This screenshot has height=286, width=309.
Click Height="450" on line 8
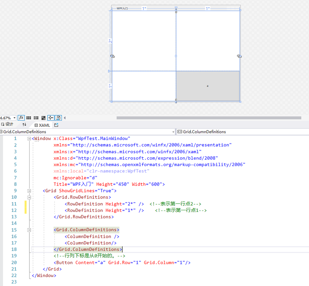(x=112, y=184)
